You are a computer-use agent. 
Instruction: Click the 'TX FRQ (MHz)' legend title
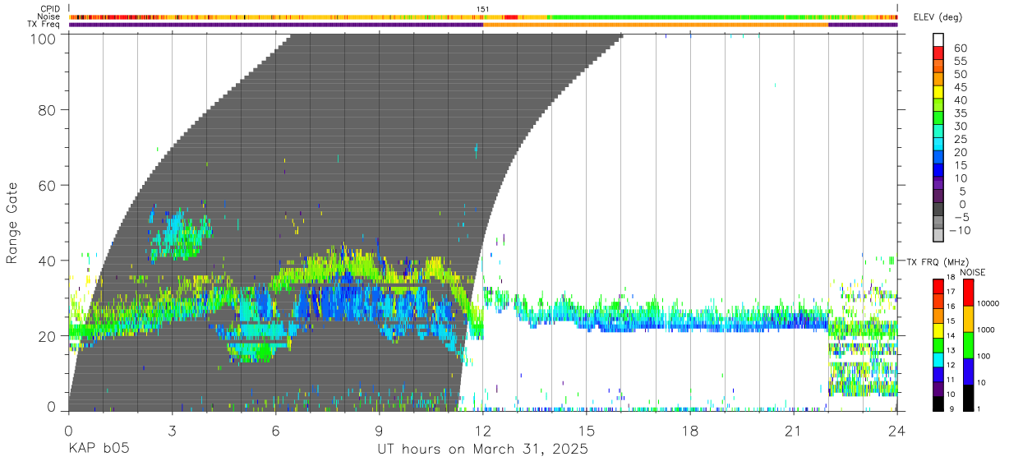938,261
